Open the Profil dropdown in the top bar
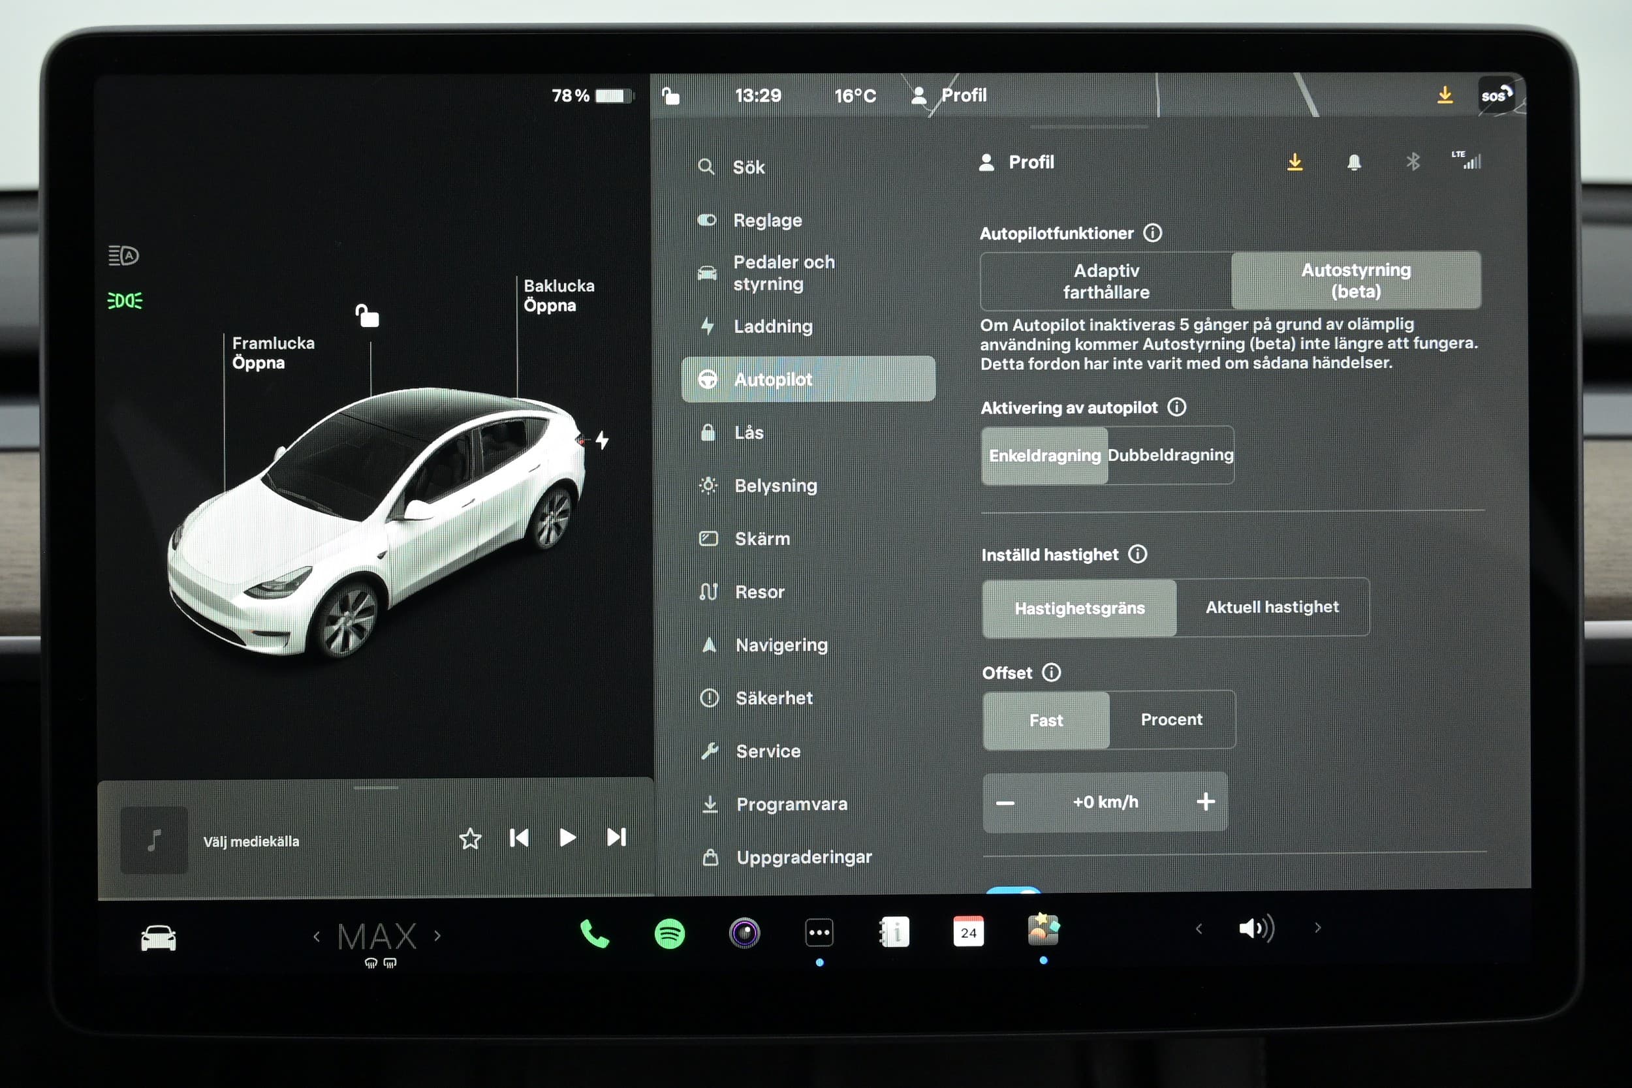This screenshot has height=1088, width=1632. pyautogui.click(x=948, y=95)
